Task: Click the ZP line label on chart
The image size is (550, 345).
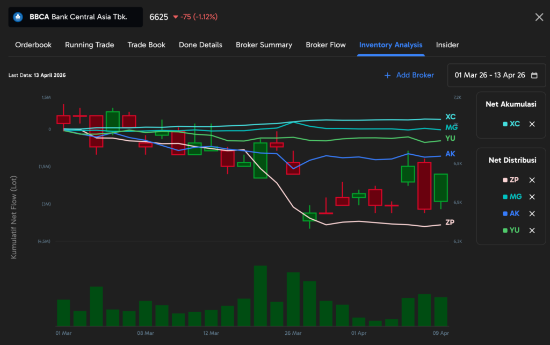Action: coord(450,222)
